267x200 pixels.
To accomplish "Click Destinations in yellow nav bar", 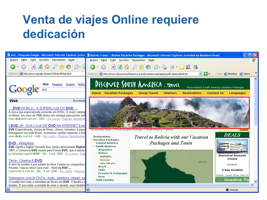I will [x=192, y=93].
